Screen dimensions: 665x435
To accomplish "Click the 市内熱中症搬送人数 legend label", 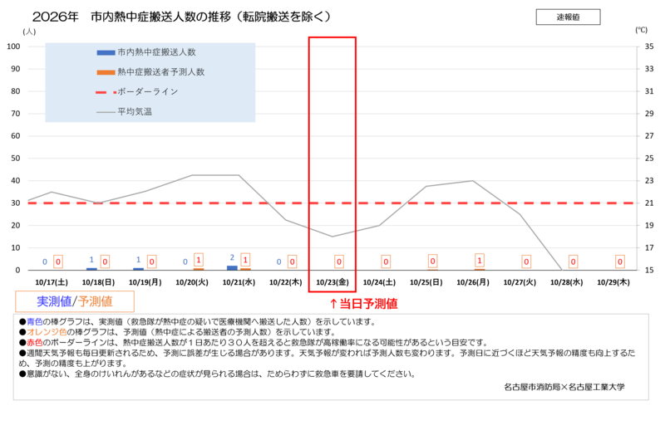I will [x=156, y=52].
